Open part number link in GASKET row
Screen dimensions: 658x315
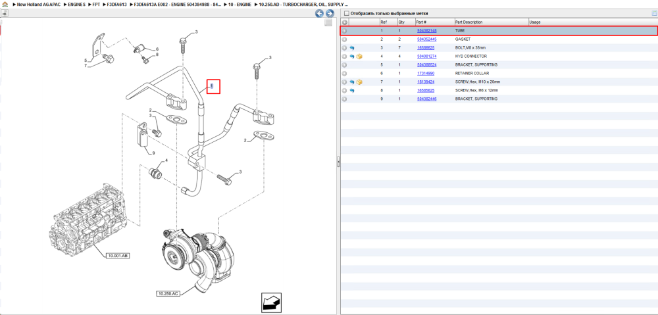[427, 39]
